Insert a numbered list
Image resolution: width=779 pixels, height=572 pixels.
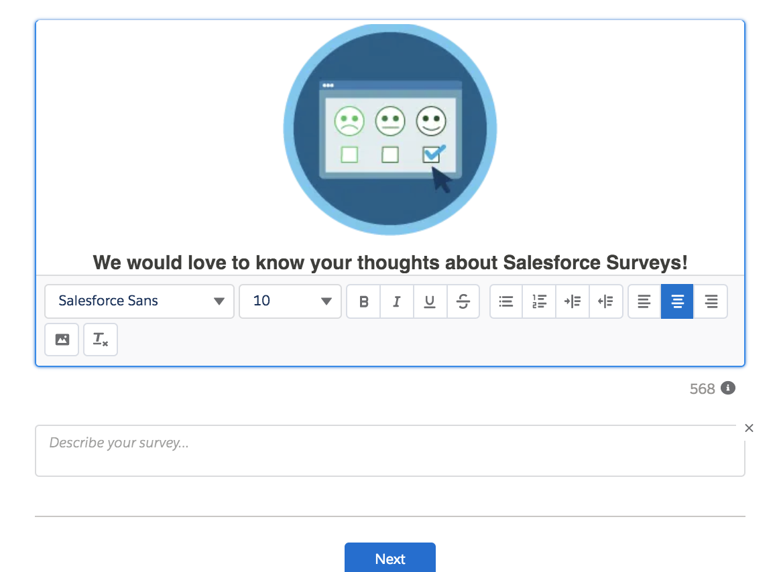coord(539,301)
